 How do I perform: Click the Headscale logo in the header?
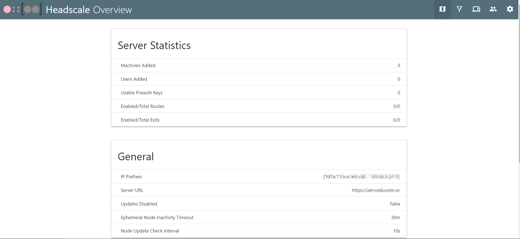(x=23, y=10)
